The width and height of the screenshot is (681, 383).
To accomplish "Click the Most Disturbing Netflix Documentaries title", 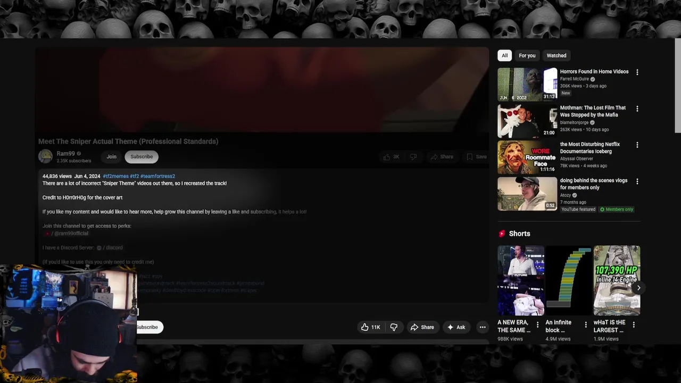I will point(589,148).
